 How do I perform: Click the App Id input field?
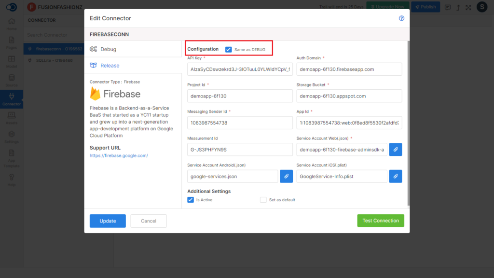pos(349,123)
